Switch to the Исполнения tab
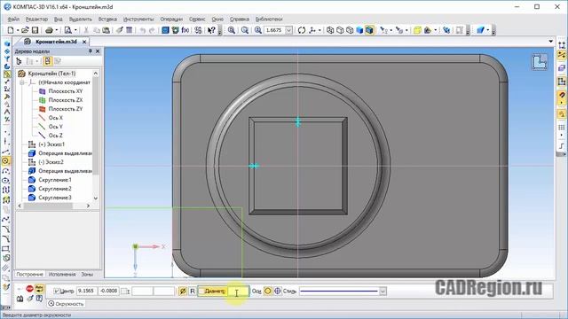This screenshot has height=319, width=568. point(62,274)
